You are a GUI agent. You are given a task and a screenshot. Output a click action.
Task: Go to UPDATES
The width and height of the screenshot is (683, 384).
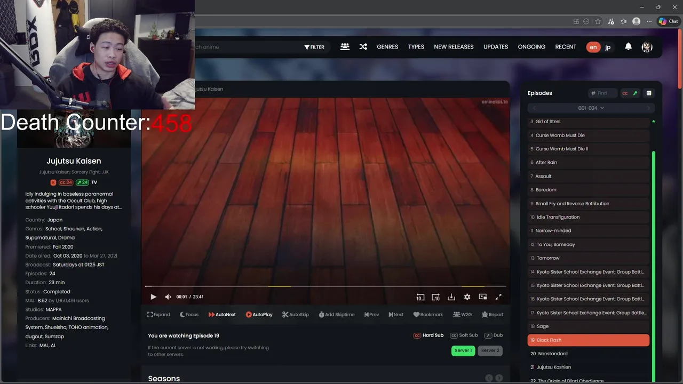pos(496,47)
